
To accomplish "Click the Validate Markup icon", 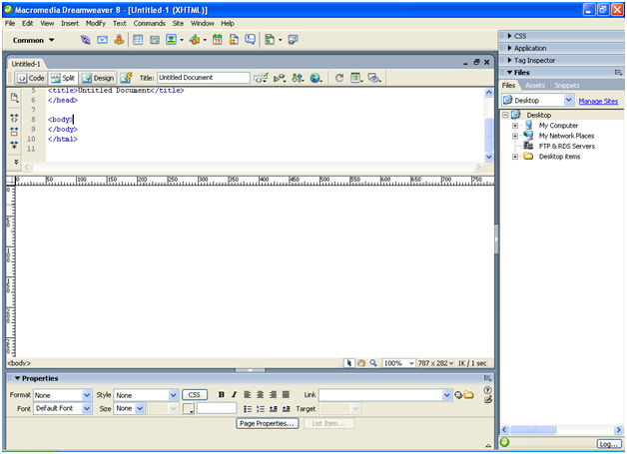I will click(262, 78).
